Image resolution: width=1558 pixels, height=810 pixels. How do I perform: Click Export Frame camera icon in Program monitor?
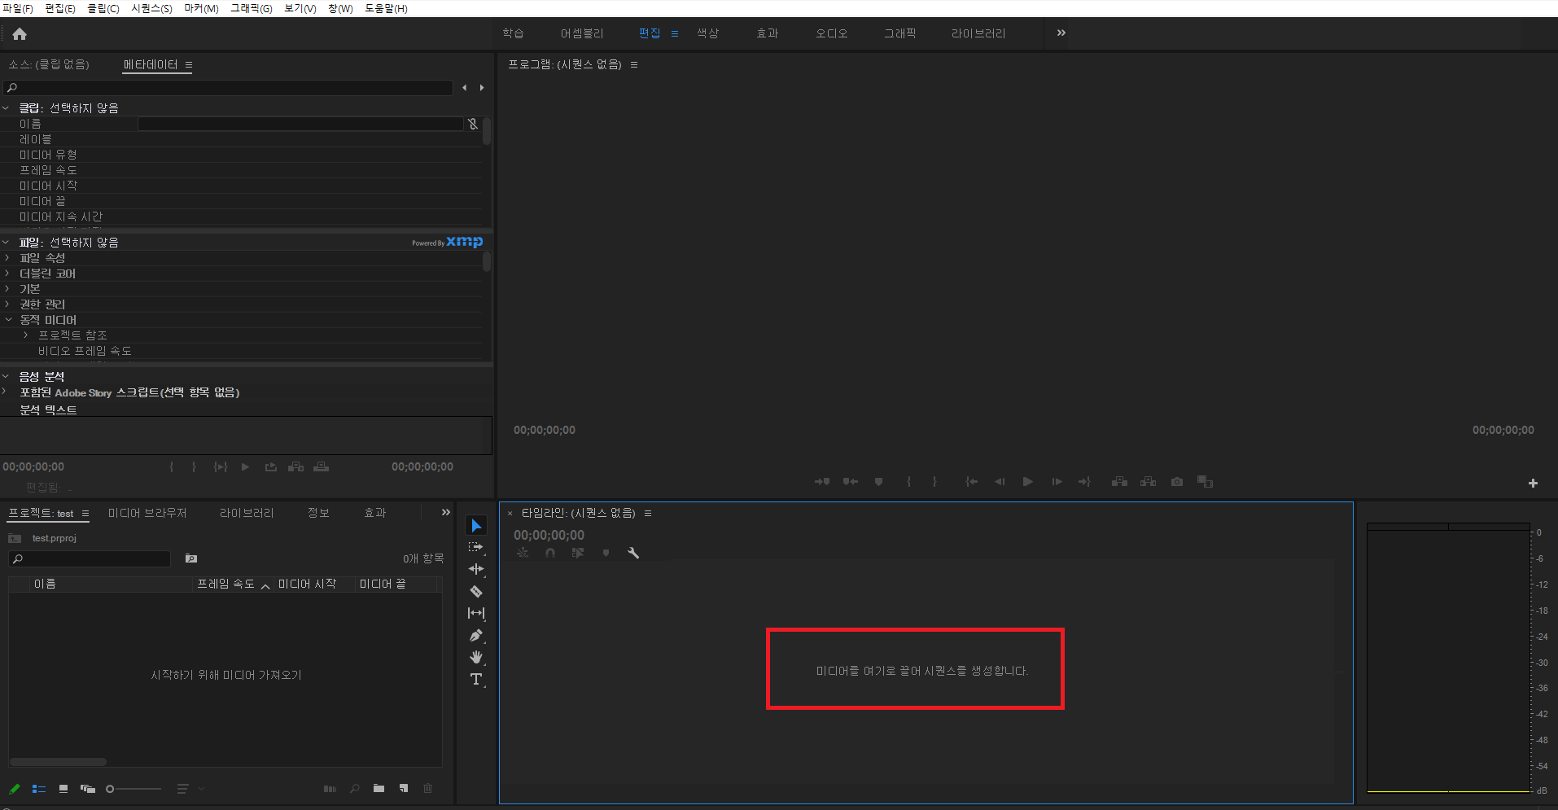(1177, 482)
